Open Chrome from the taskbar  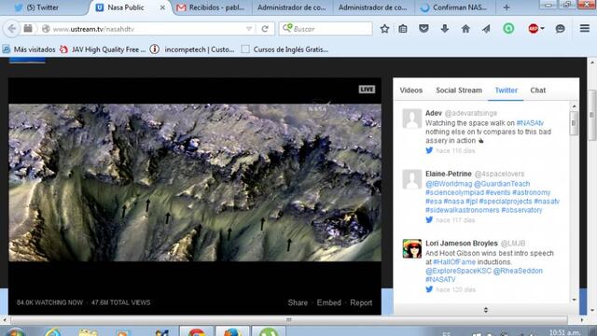click(197, 330)
